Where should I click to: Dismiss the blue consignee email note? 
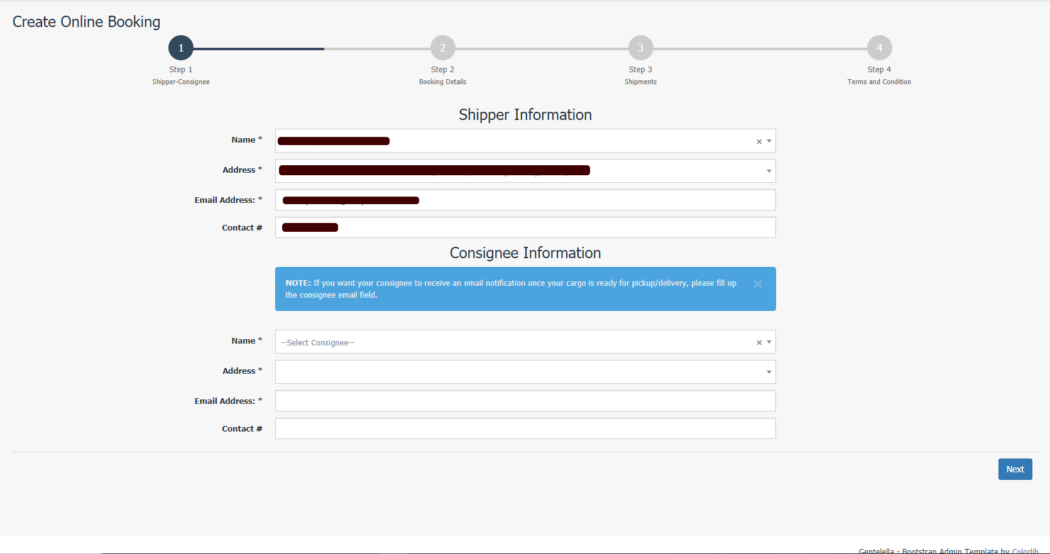click(758, 284)
